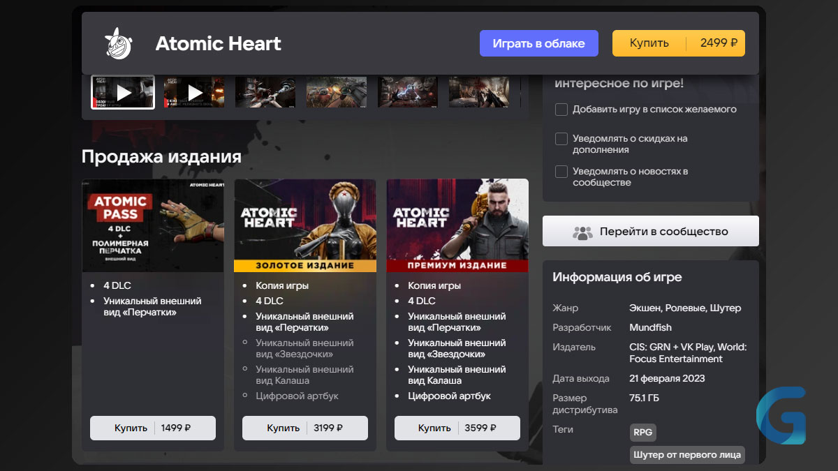Open the fifth screenshot thumbnail with lightning

point(408,92)
